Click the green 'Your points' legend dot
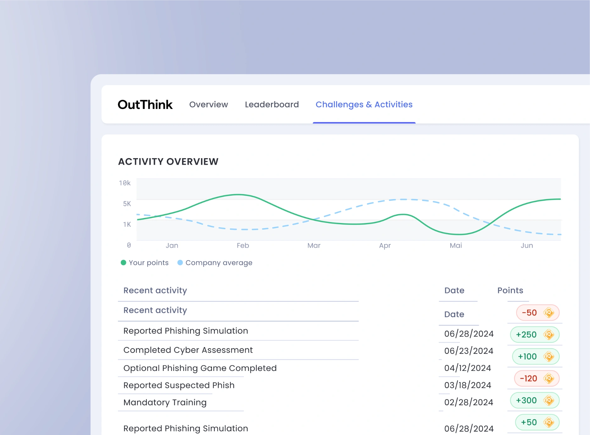The width and height of the screenshot is (590, 435). coord(124,263)
